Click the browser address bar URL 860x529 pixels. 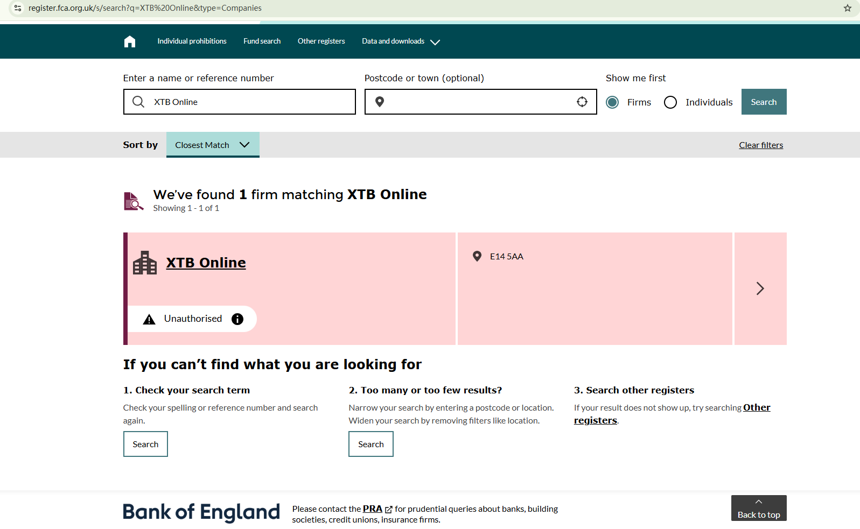click(145, 8)
